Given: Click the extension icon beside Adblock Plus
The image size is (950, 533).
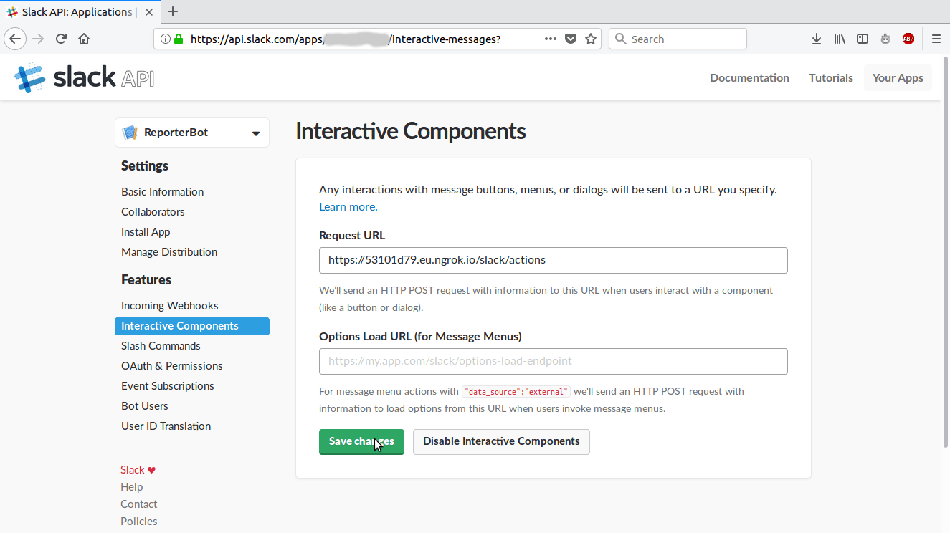Looking at the screenshot, I should coord(885,39).
